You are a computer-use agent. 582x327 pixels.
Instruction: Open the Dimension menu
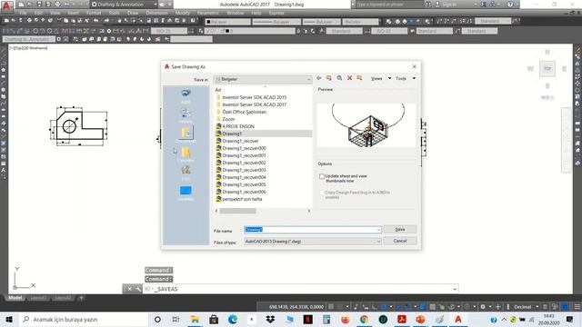(x=157, y=13)
